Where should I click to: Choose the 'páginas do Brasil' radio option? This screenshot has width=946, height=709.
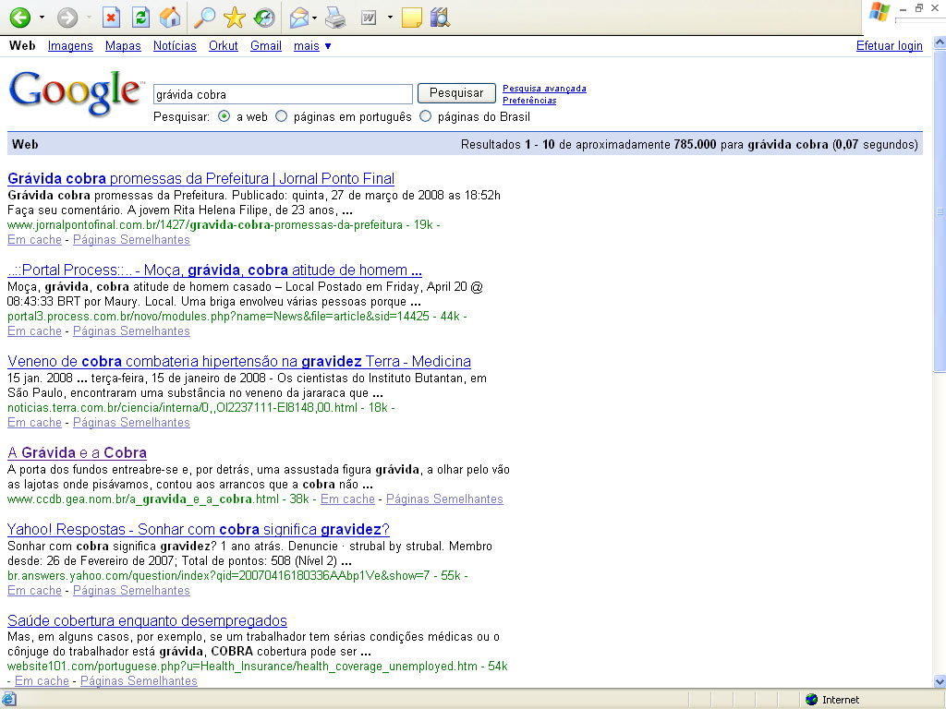coord(426,117)
